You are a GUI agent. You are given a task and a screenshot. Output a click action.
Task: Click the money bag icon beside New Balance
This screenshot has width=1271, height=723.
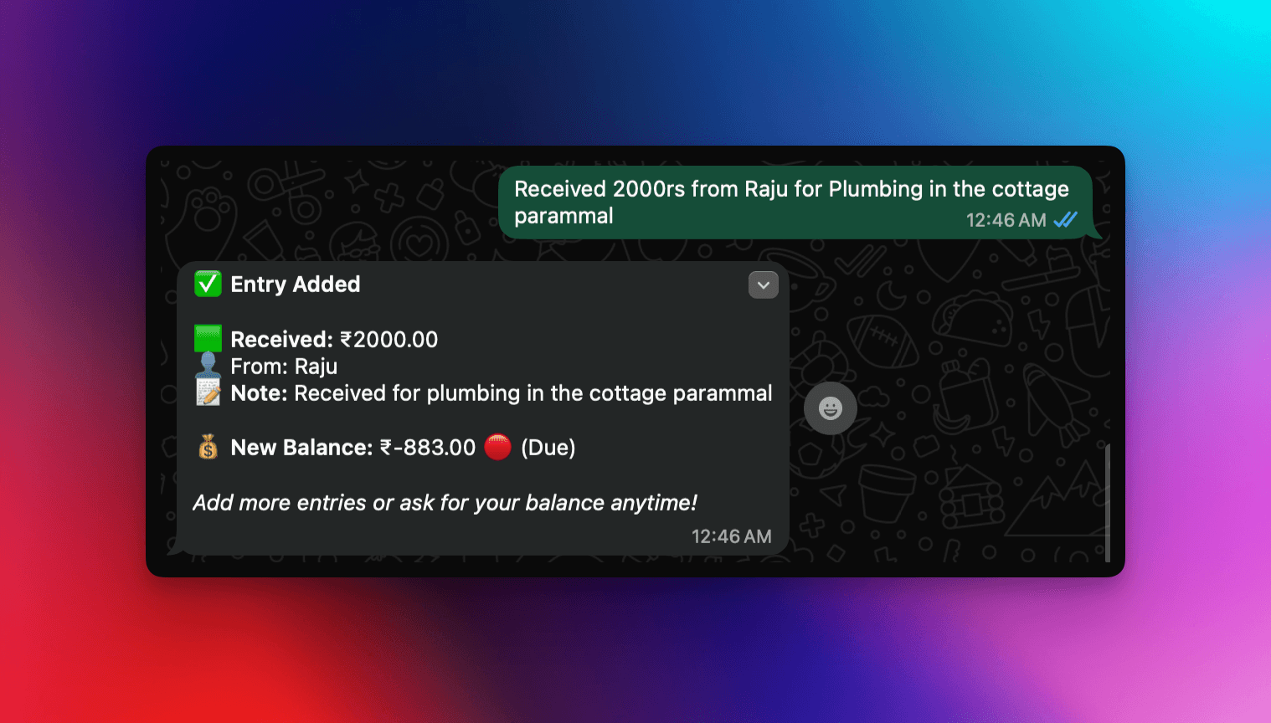tap(208, 448)
